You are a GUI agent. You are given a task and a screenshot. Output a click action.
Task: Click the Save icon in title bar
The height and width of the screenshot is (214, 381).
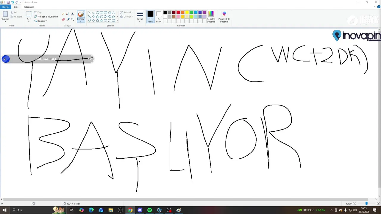[x=8, y=2]
